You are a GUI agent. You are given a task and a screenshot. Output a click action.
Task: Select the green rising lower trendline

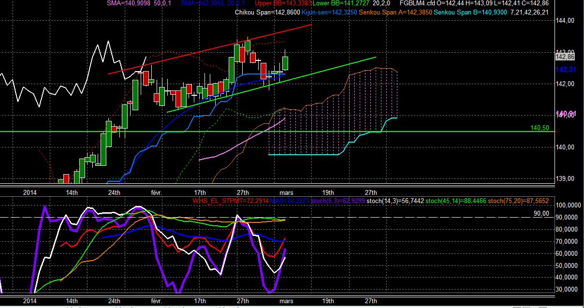(271, 84)
